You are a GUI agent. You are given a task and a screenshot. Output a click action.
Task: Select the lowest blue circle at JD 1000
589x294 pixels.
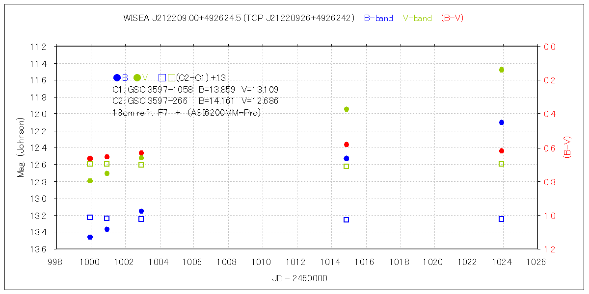(x=90, y=237)
